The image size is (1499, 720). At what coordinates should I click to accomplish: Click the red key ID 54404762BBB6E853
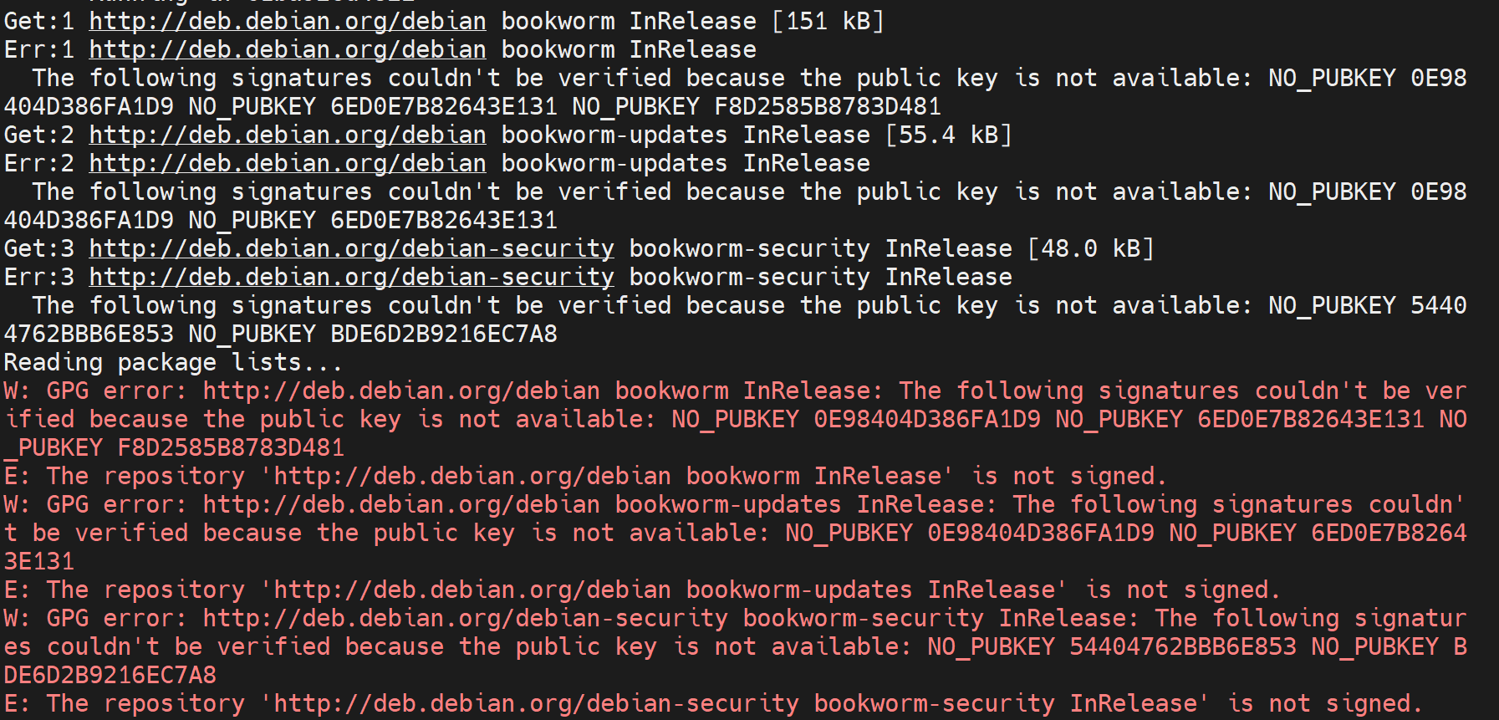point(1183,646)
